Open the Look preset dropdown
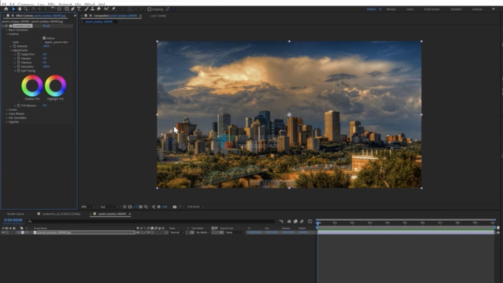This screenshot has width=503, height=283. 57,42
